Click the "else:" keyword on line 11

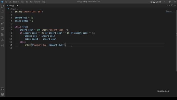click(23, 42)
